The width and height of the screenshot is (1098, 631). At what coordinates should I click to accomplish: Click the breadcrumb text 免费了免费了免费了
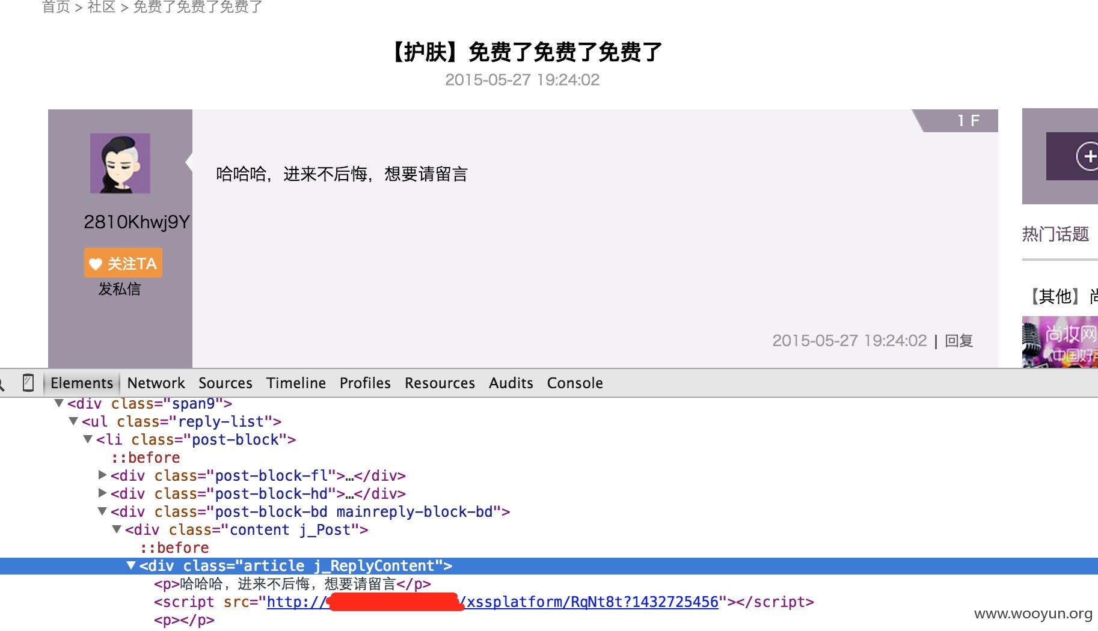[198, 7]
